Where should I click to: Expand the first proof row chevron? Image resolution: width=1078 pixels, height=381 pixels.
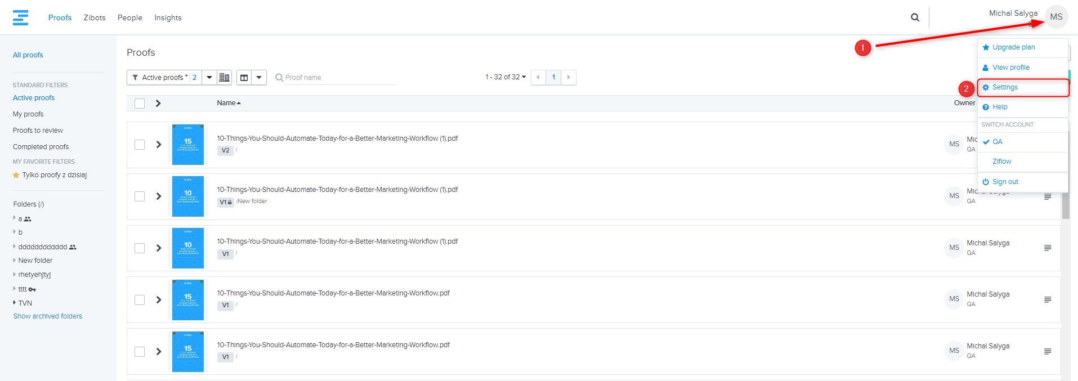tap(159, 145)
